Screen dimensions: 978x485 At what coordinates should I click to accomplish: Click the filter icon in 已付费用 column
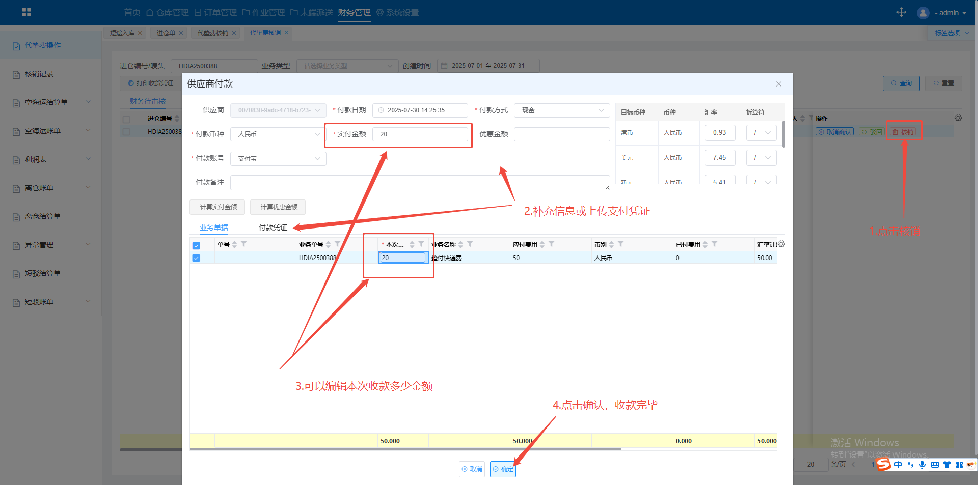click(714, 244)
